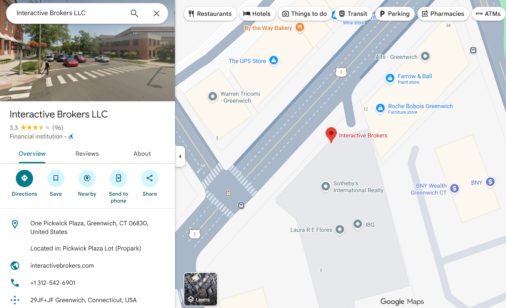Click the phone number +1 312-542-6901
Image resolution: width=506 pixels, height=308 pixels.
(x=53, y=283)
